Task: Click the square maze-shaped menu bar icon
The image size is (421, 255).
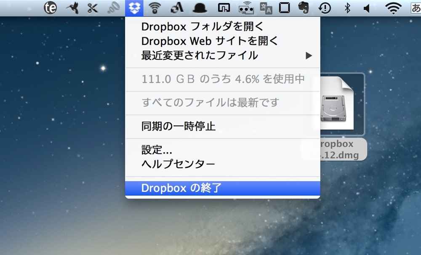Action: 224,8
